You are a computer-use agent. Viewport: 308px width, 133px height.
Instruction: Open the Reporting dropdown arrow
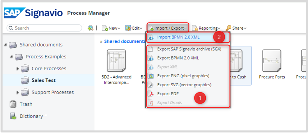219,28
